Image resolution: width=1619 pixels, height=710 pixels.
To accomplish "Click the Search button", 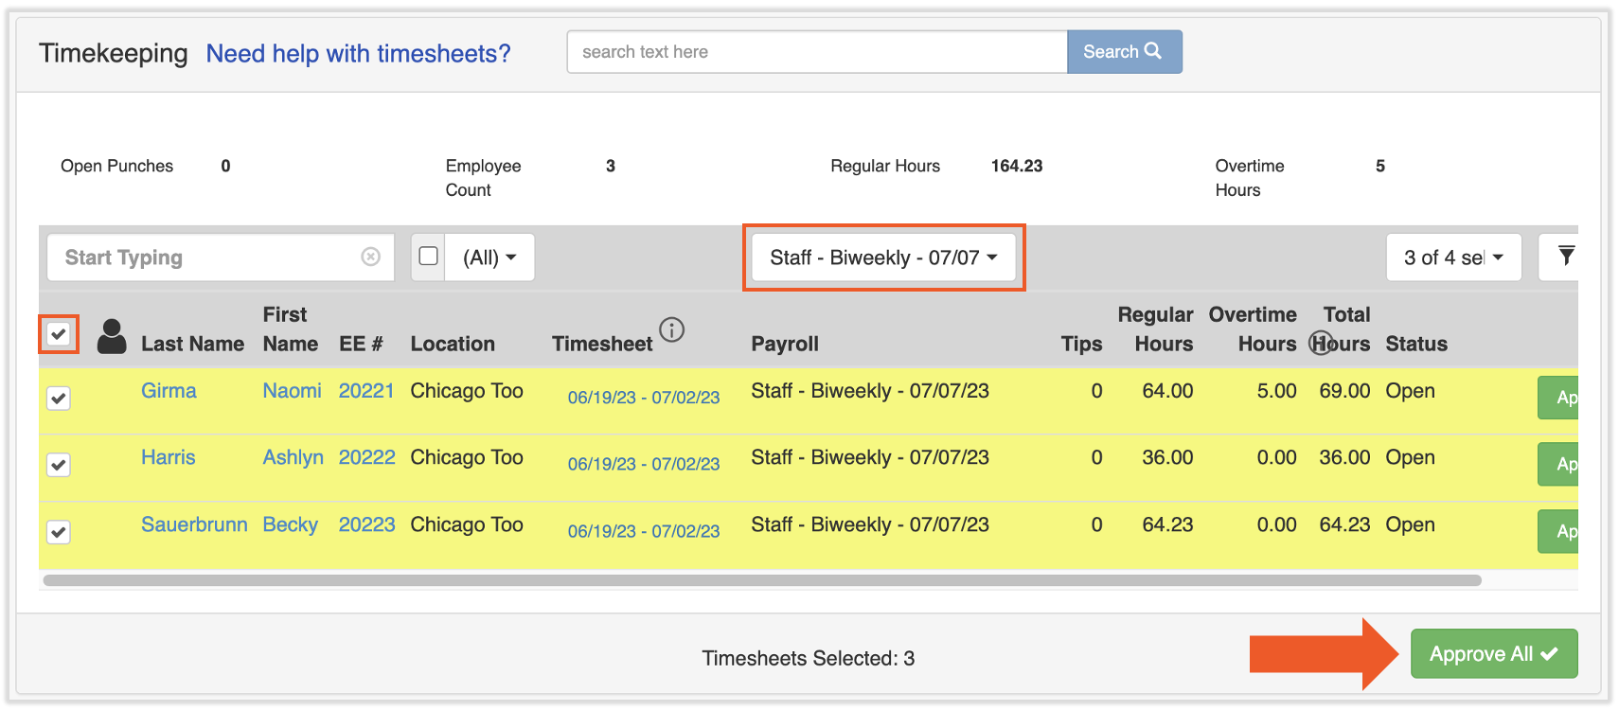I will (1123, 52).
